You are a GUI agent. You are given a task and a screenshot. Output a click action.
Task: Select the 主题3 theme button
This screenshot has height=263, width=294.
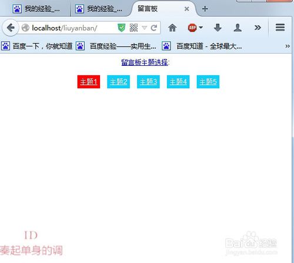[x=148, y=82]
